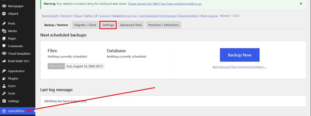Image resolution: width=311 pixels, height=116 pixels.
Task: Open Comments menu item
Action: 18,46
